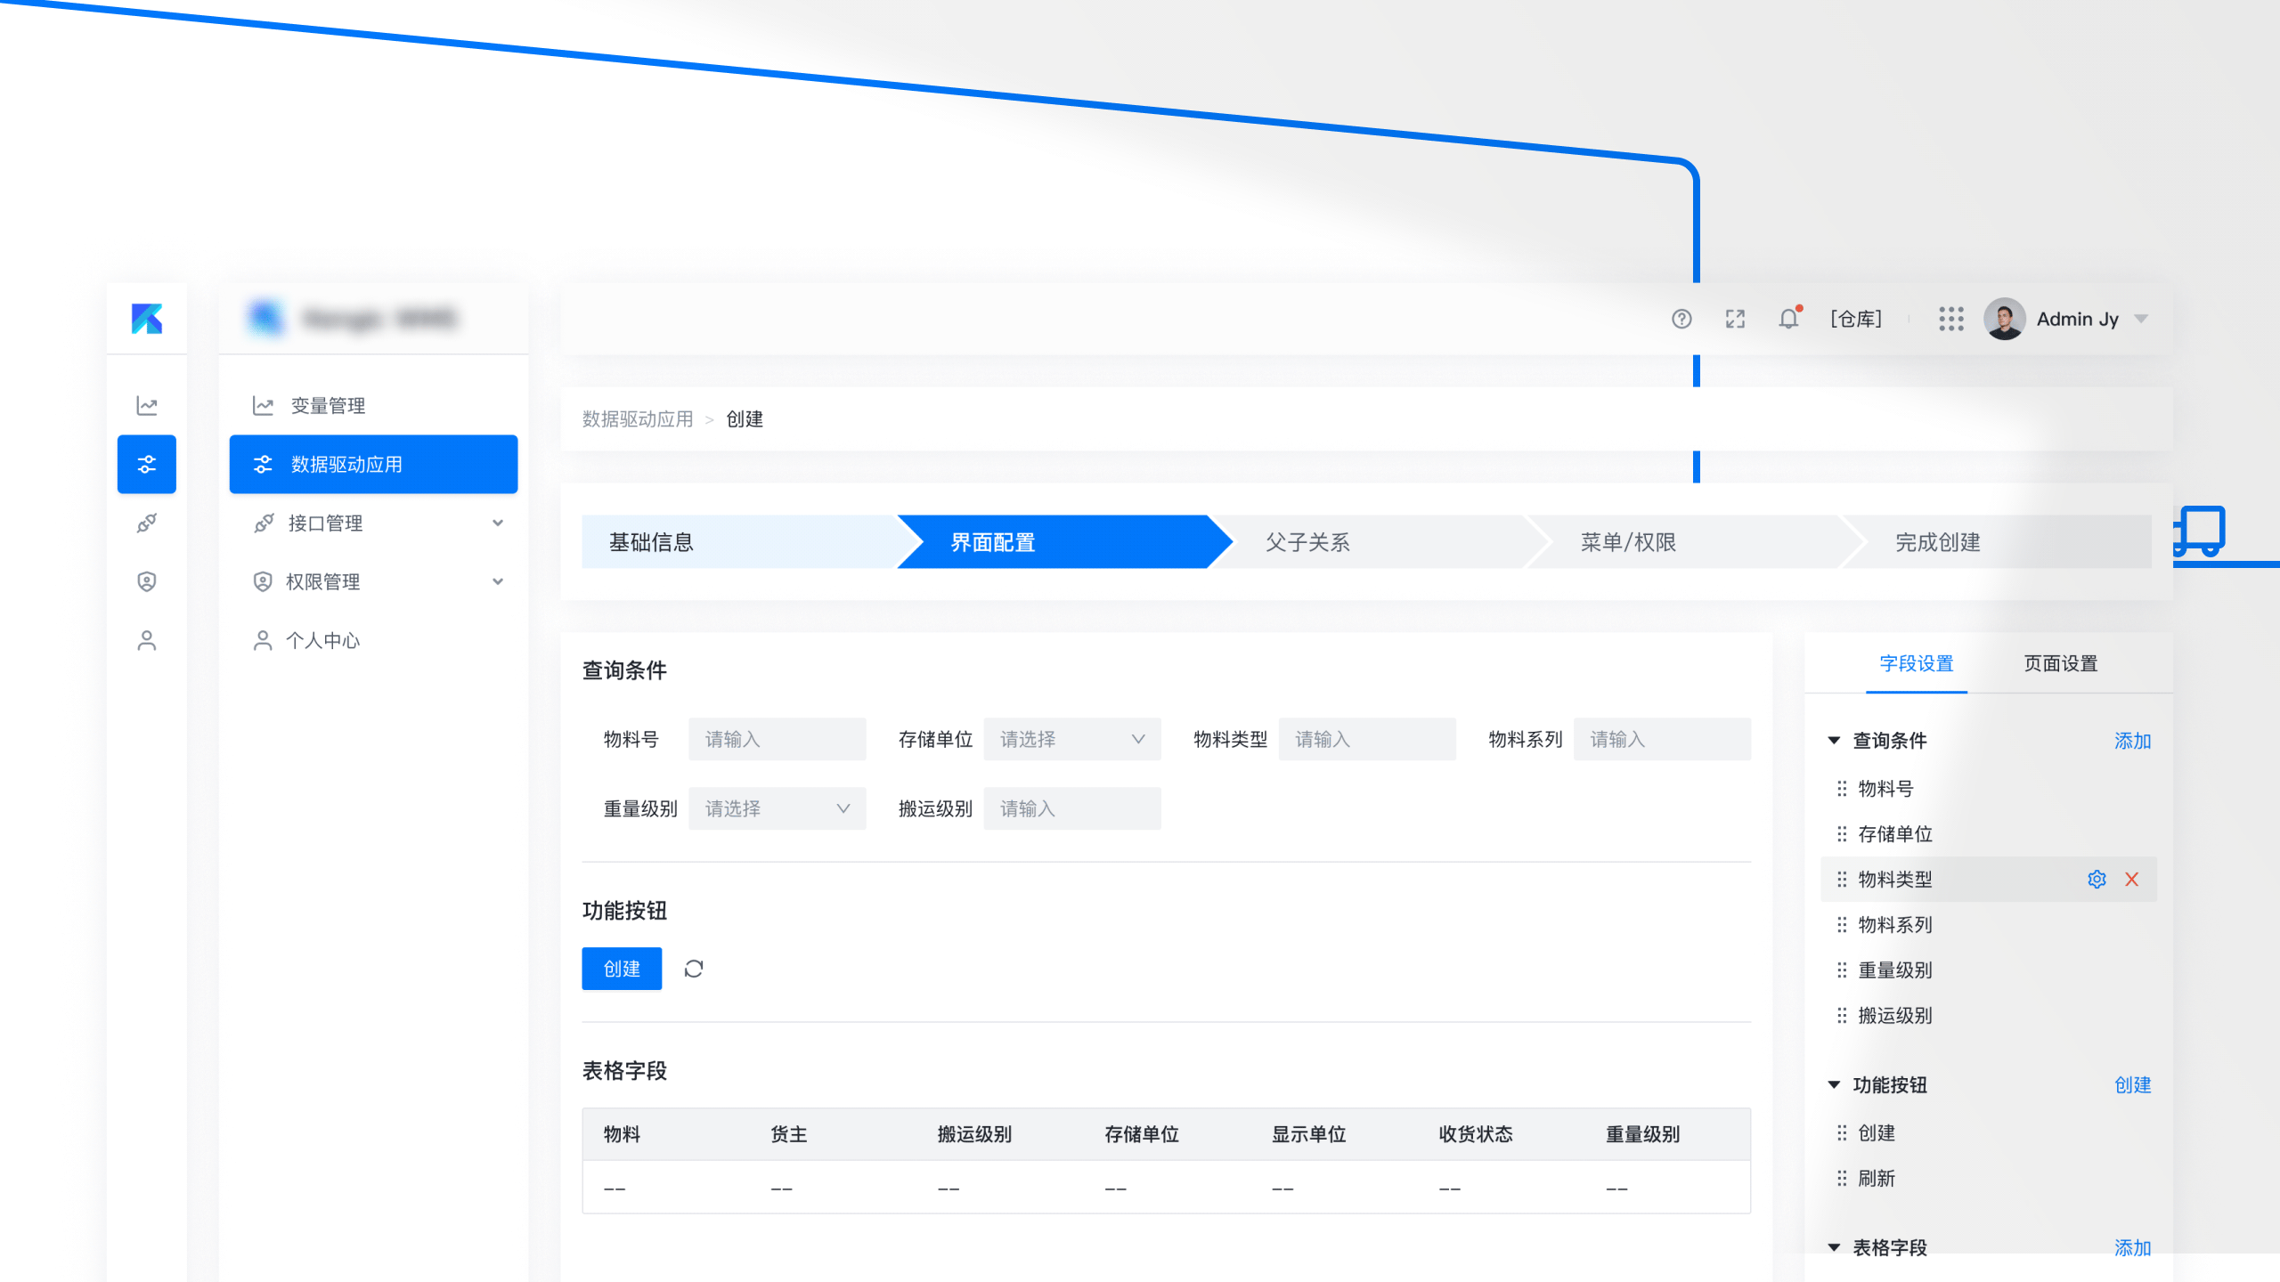This screenshot has height=1282, width=2280.
Task: Open the help icon in the top bar
Action: (1681, 319)
